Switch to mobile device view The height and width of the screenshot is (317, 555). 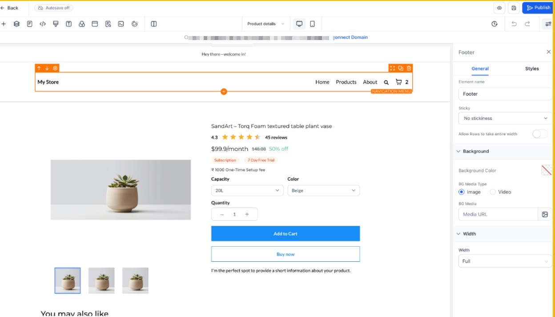point(312,24)
